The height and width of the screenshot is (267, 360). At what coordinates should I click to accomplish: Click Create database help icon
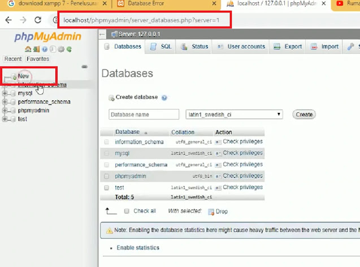164,98
